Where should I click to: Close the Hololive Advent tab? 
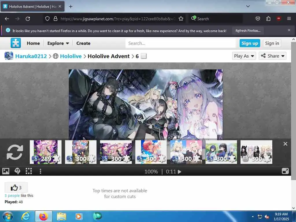click(60, 6)
